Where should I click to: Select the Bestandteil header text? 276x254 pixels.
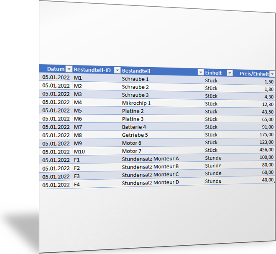pos(136,71)
